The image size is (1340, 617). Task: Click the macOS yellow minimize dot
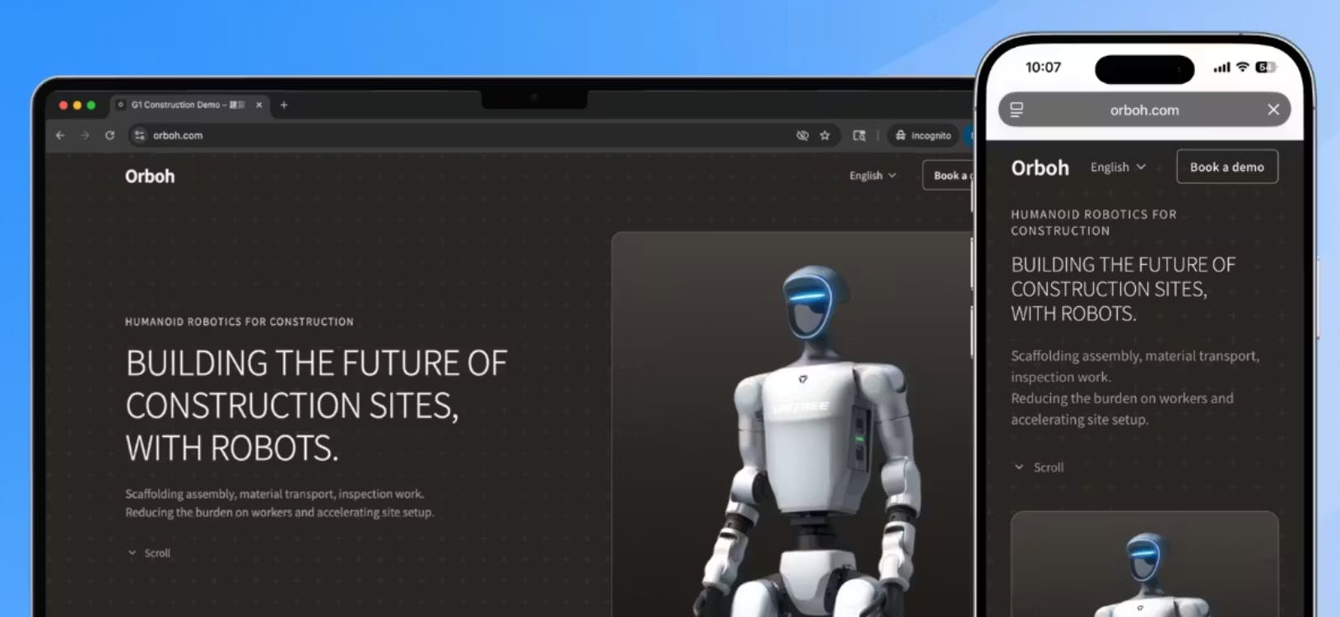click(x=77, y=105)
